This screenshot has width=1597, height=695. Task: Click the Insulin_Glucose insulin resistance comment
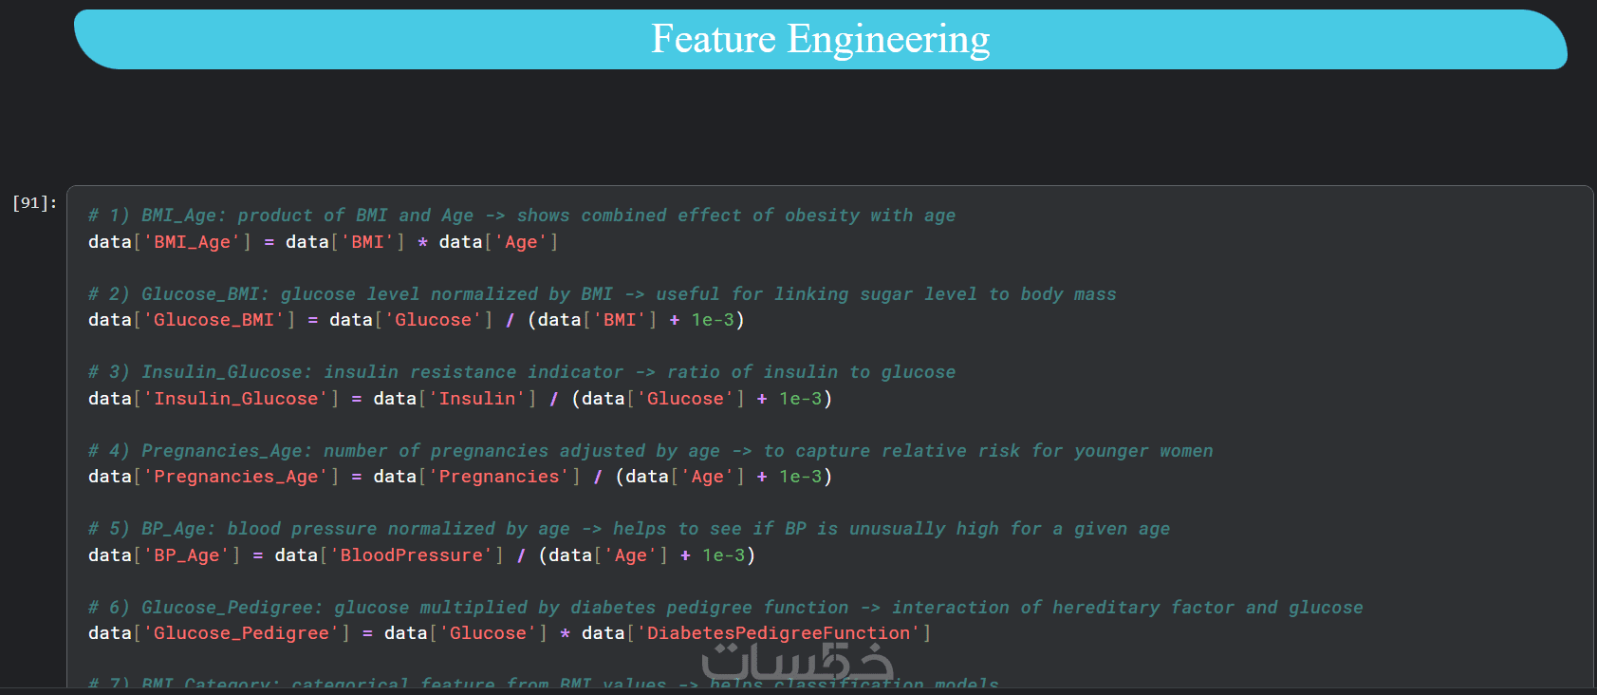[521, 372]
